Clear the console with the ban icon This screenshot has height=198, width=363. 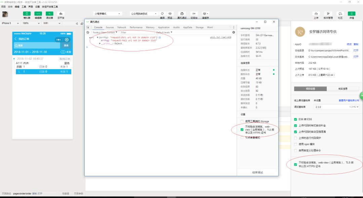[88, 32]
